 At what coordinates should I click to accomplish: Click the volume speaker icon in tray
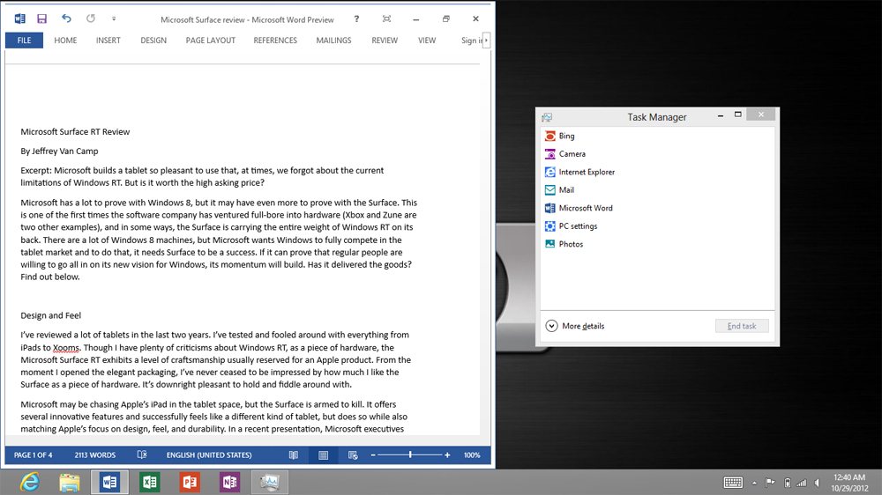click(x=817, y=483)
